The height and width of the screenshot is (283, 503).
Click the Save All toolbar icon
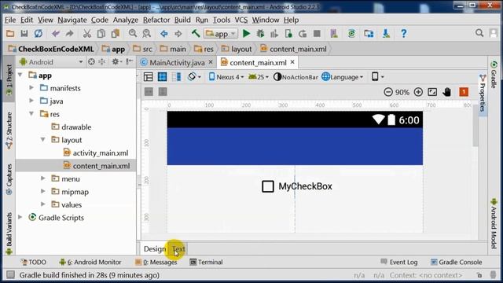tap(24, 33)
